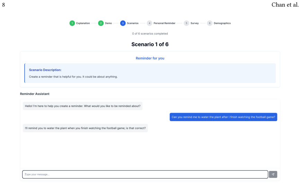Open the Explanation step label
The height and width of the screenshot is (183, 301).
83,23
